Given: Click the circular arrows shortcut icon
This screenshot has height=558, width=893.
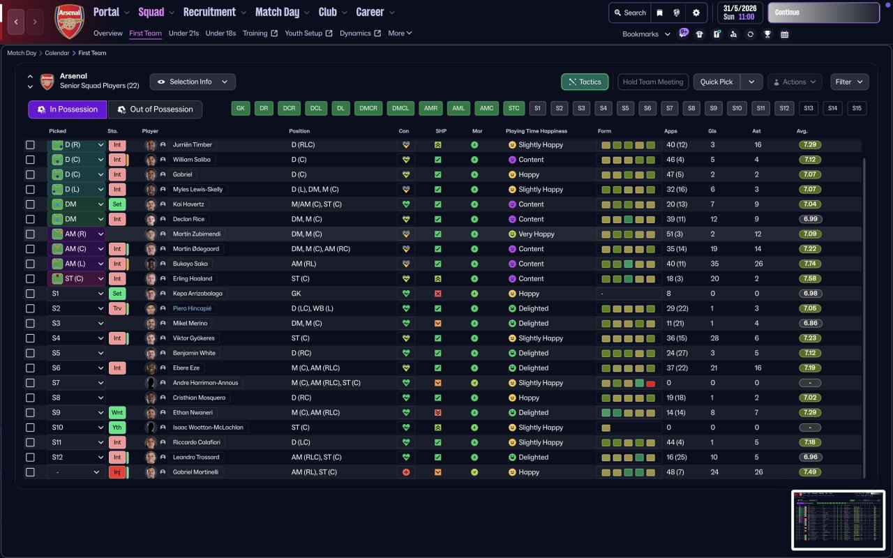Looking at the screenshot, I should pyautogui.click(x=750, y=34).
